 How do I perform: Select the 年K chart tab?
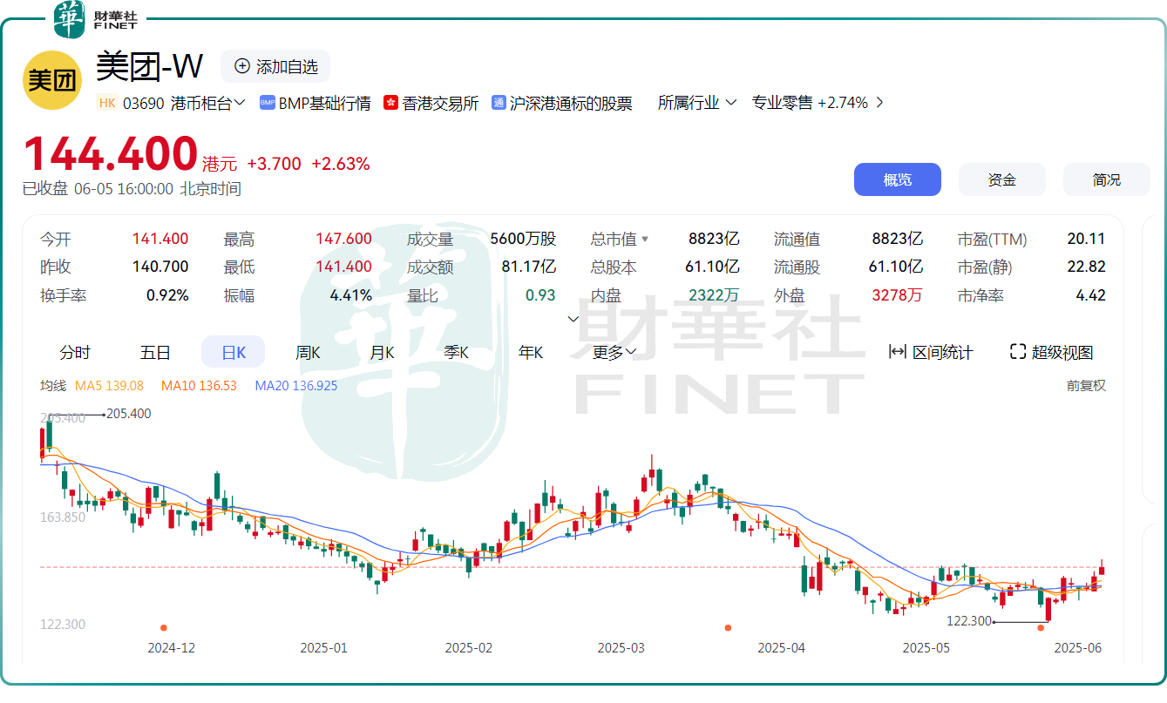pyautogui.click(x=531, y=352)
